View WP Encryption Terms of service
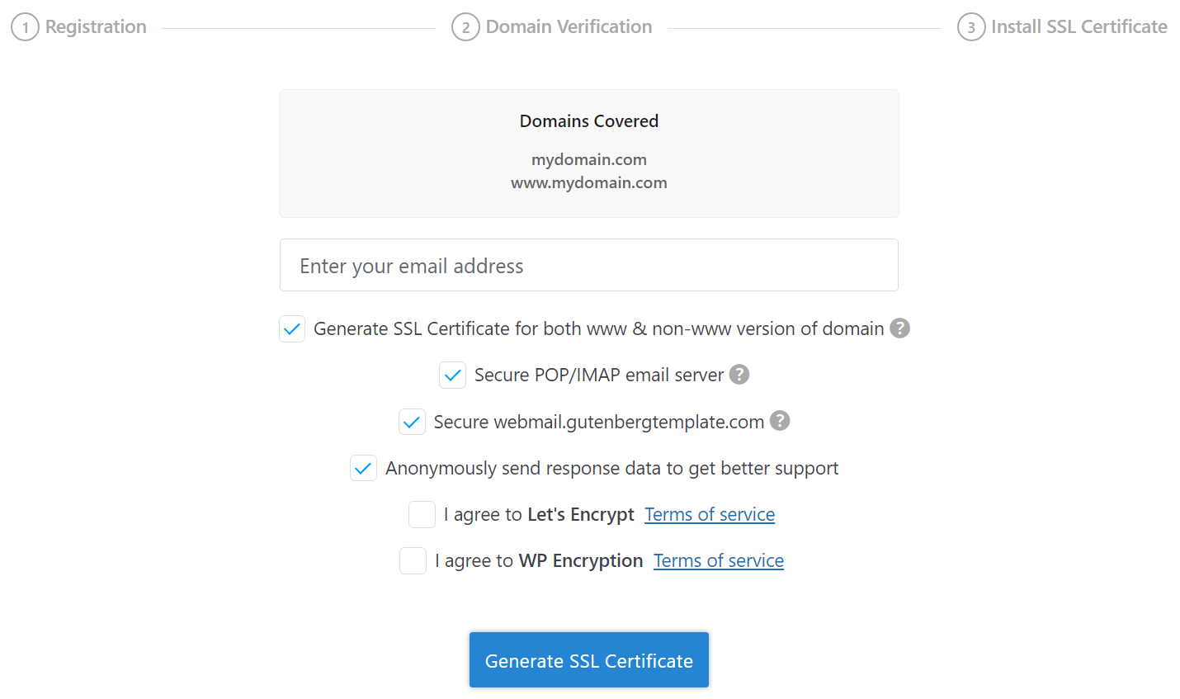This screenshot has width=1180, height=699. click(x=718, y=560)
